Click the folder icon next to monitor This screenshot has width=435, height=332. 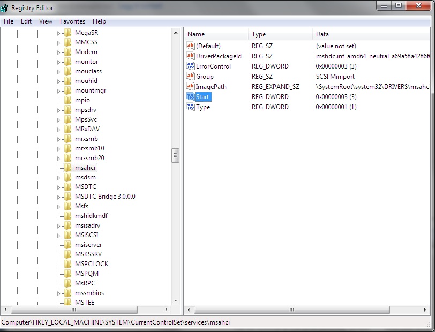coord(67,62)
